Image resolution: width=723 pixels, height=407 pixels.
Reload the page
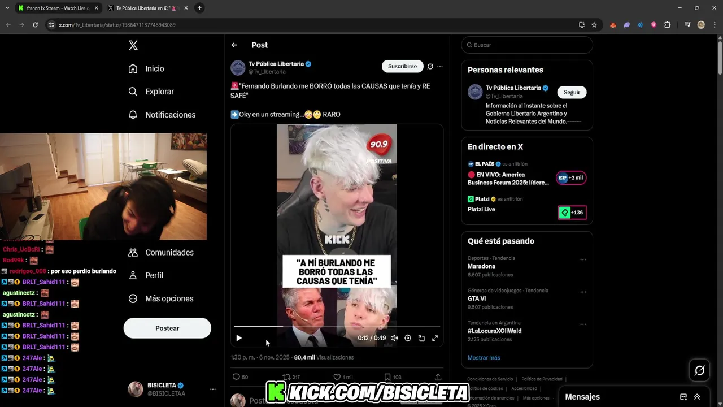pyautogui.click(x=35, y=25)
